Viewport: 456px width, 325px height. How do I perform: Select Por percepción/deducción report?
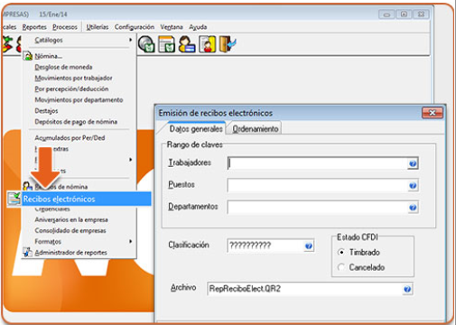pyautogui.click(x=71, y=89)
